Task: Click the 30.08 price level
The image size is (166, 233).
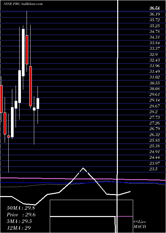Action: pos(155,89)
